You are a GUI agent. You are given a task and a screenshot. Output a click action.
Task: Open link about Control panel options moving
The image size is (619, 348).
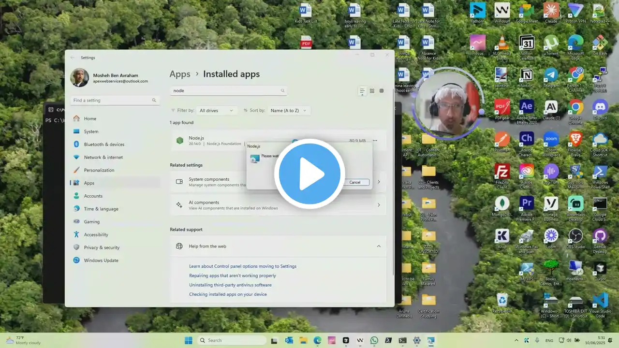243,266
